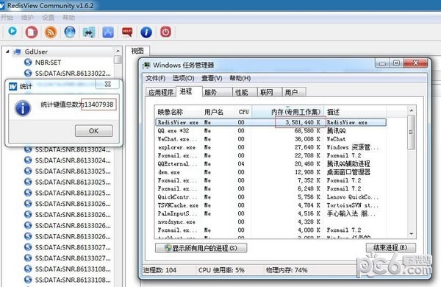Select the nvxdsync.exe process row
Viewport: 441px width, 287px height.
pyautogui.click(x=270, y=222)
